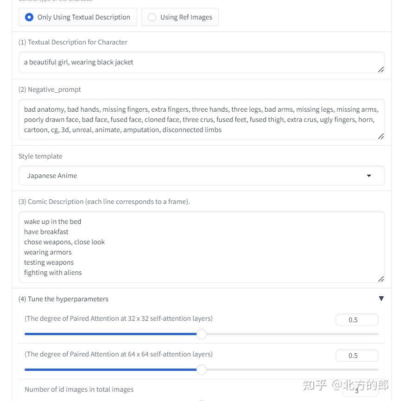Click the 32 x 32 Paired Attention slider handle
This screenshot has height=401, width=399.
pyautogui.click(x=201, y=334)
